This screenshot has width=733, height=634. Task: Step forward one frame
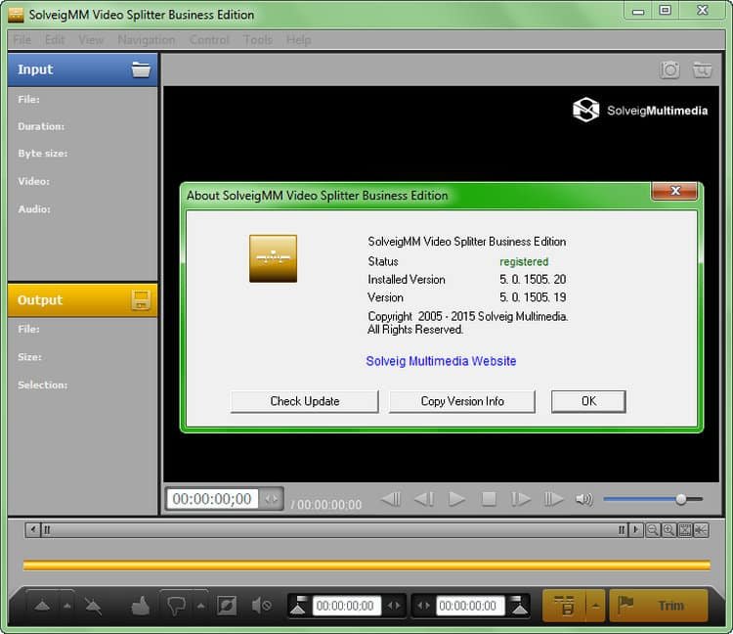(x=520, y=499)
